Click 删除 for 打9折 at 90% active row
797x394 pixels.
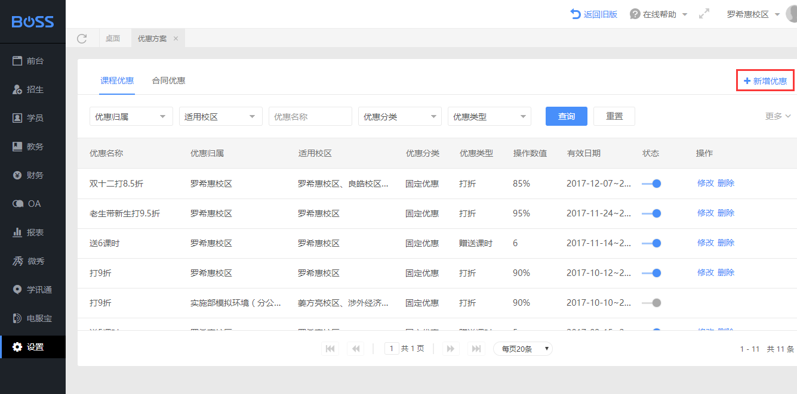tap(726, 272)
